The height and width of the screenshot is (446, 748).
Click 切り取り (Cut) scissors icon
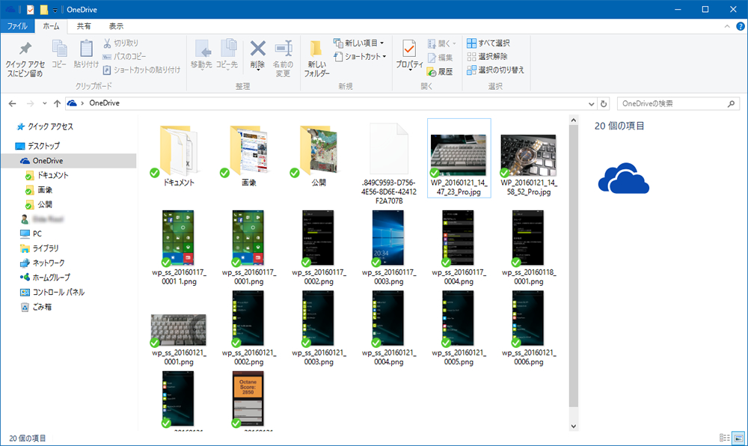pos(107,43)
